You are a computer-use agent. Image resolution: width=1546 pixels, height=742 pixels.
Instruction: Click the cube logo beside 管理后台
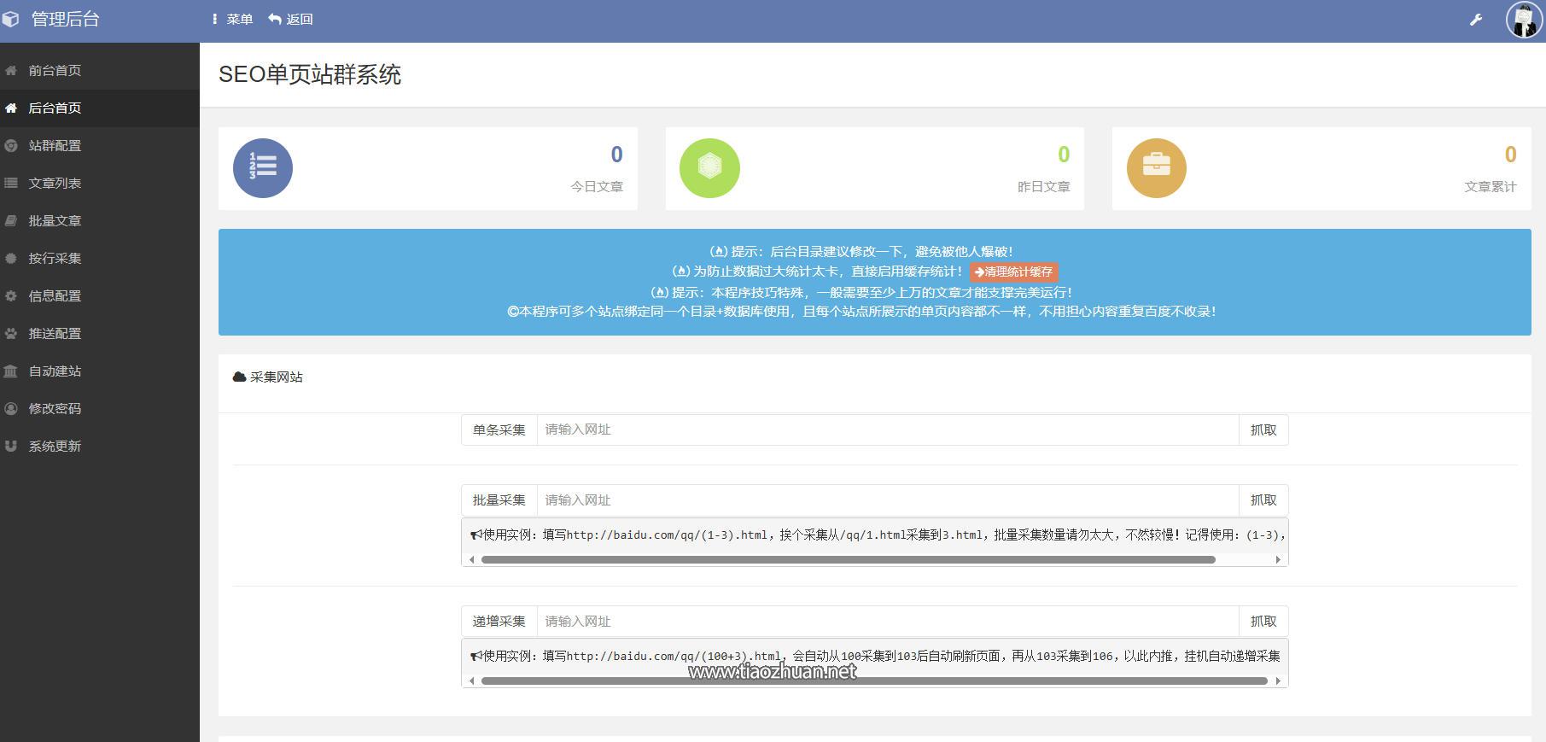[10, 19]
